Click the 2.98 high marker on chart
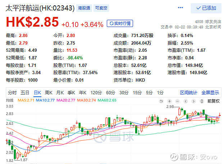This screenshot has width=224, height=164. click(x=170, y=107)
